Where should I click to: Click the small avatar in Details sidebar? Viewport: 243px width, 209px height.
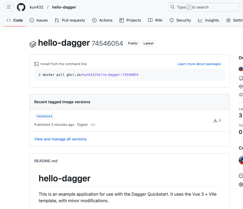tap(241, 69)
